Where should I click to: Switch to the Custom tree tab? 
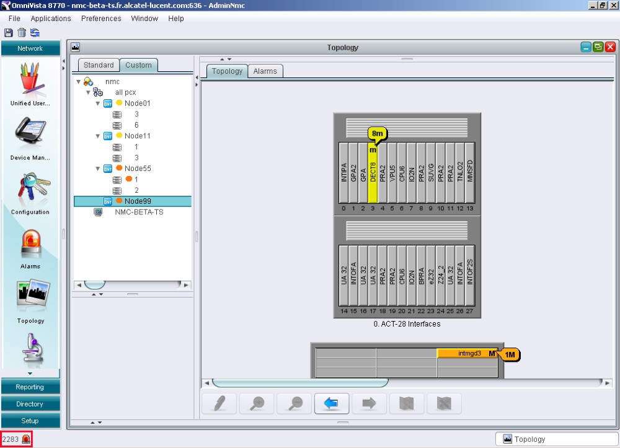tap(138, 65)
